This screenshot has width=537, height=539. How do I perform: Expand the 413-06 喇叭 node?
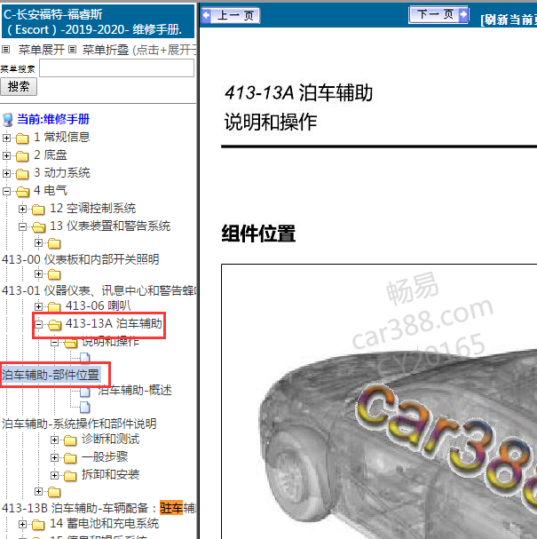[38, 306]
